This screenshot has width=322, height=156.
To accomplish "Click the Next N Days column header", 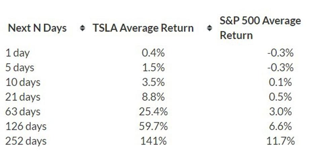I will [37, 28].
